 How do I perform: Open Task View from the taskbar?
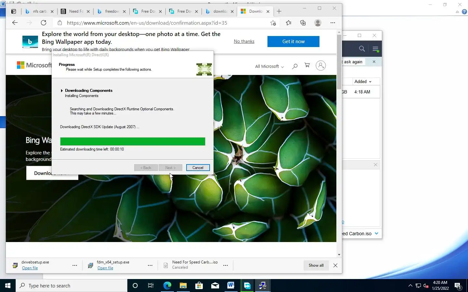[x=151, y=286]
